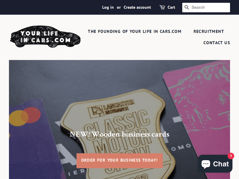Click the Log in link
Screen dimensions: 239x179
pyautogui.click(x=108, y=7)
